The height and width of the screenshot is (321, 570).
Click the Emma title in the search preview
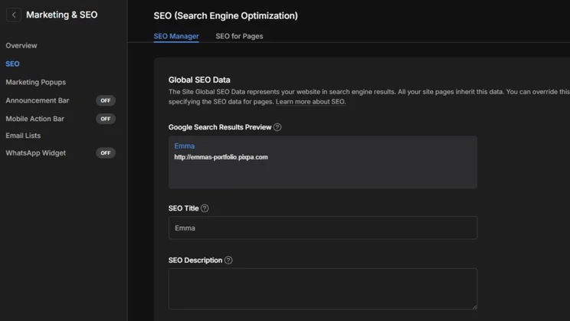tap(185, 146)
